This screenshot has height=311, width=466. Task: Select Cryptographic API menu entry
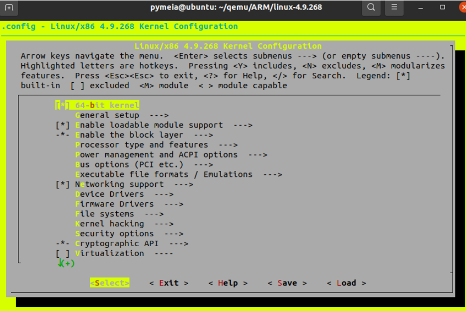pyautogui.click(x=117, y=244)
